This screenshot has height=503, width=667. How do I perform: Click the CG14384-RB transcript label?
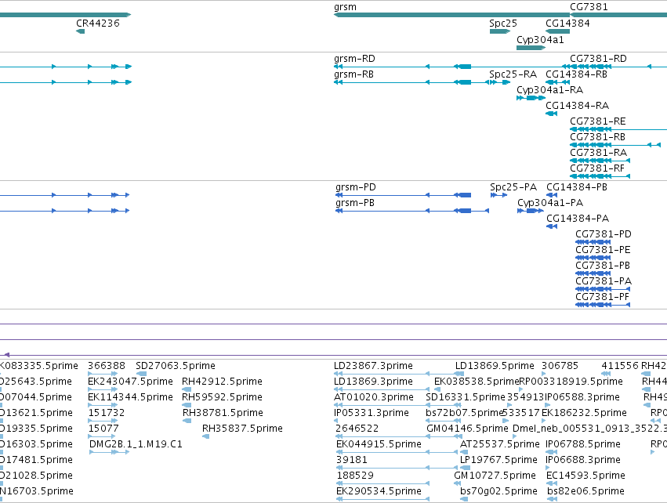tap(576, 74)
